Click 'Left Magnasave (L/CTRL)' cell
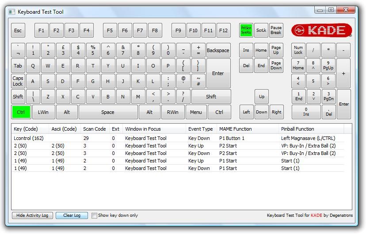Viewport: 366px width, 234px height. (308, 138)
